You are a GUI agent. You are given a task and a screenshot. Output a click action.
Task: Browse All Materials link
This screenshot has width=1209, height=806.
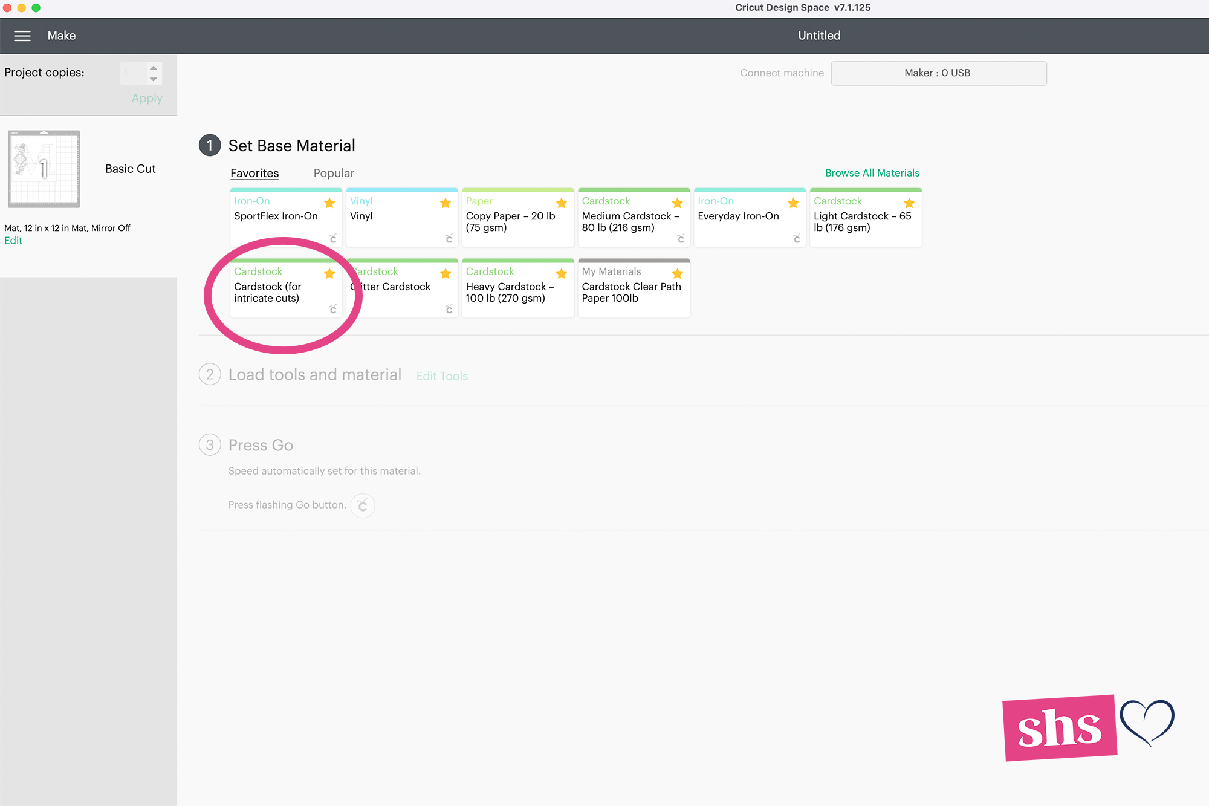[872, 173]
